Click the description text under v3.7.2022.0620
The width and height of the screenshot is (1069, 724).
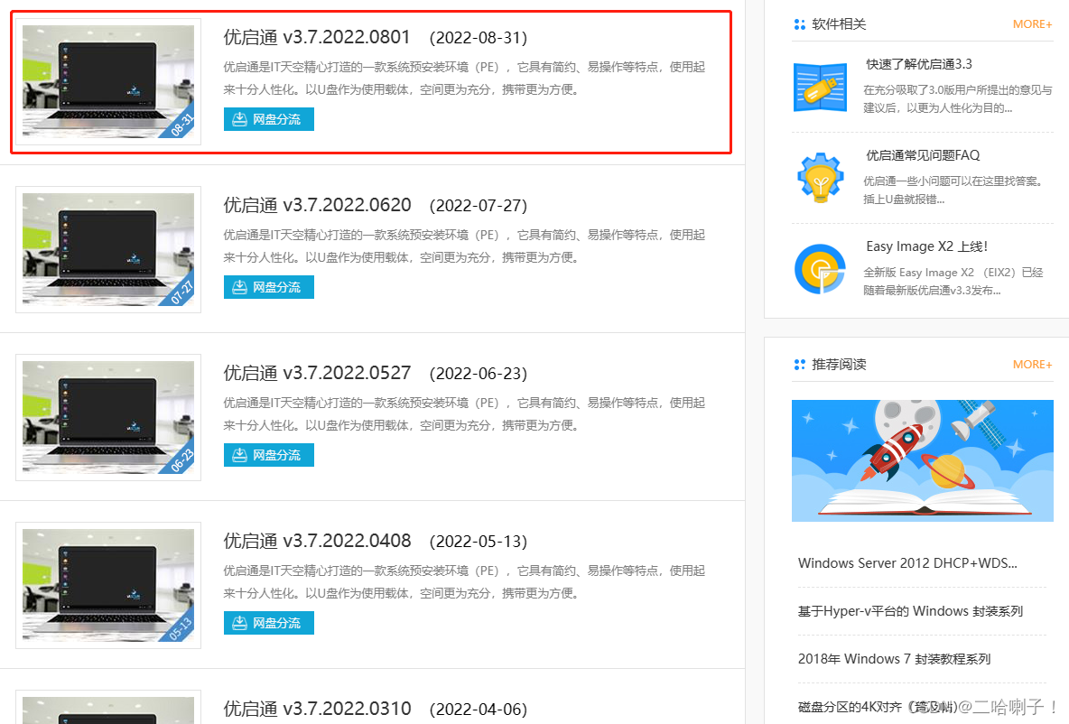pyautogui.click(x=464, y=246)
